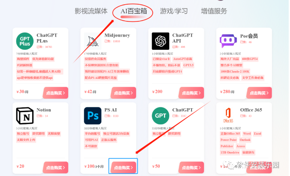Click the 不可退款 tag
Image resolution: width=290 pixels, height=176 pixels.
click(91, 146)
